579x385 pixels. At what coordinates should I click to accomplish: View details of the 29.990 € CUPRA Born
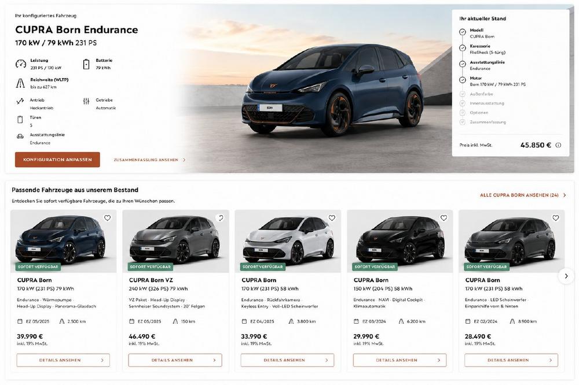pos(400,360)
